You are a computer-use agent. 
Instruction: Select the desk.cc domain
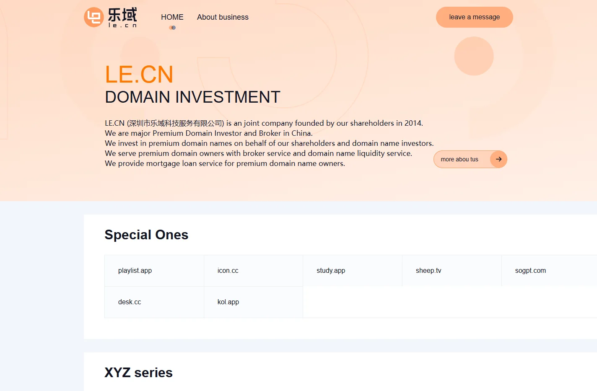pos(154,302)
